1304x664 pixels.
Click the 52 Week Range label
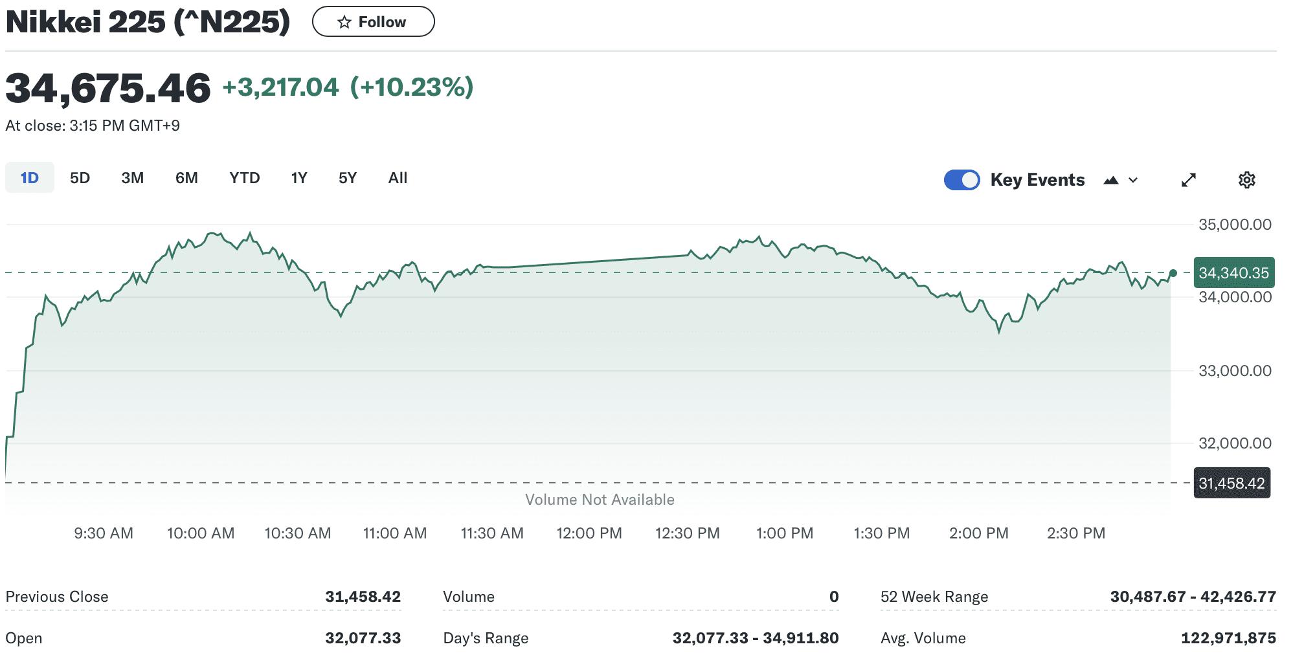934,597
